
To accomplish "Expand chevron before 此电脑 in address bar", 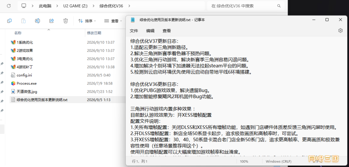I will point(32,6).
